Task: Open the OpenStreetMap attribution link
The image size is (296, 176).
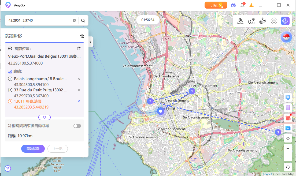Action: pyautogui.click(x=284, y=174)
